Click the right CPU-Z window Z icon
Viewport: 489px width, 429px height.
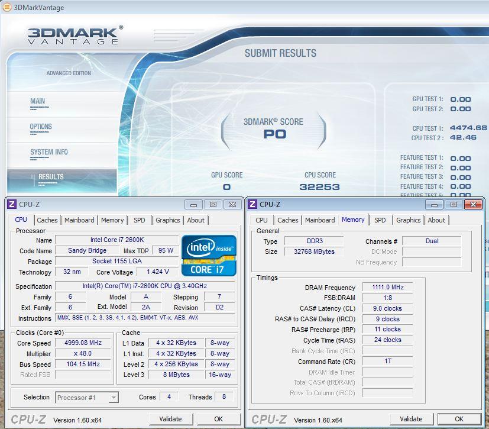tap(252, 204)
